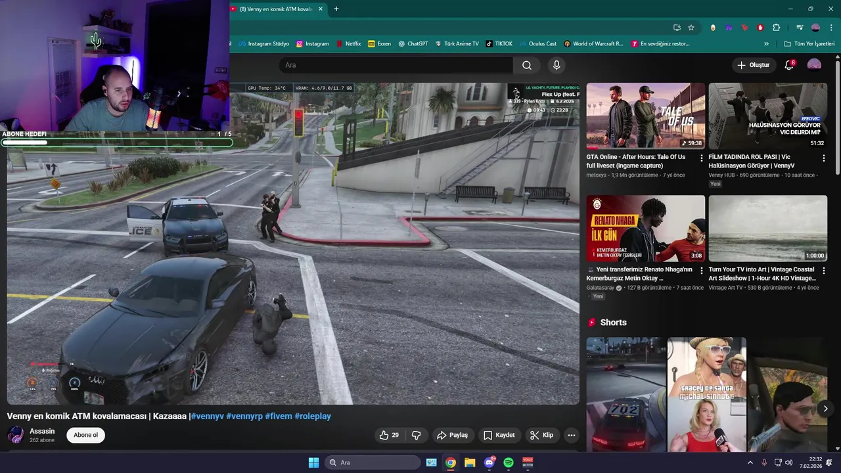841x473 pixels.
Task: Open ChatGPT bookmark
Action: pos(413,43)
